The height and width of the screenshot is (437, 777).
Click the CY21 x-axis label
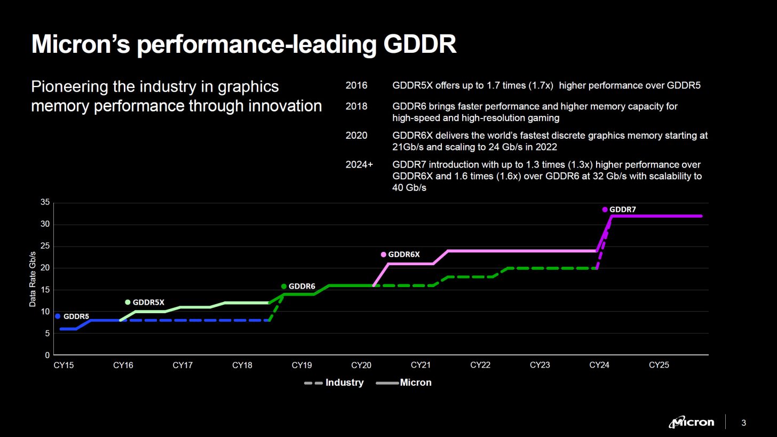[421, 366]
